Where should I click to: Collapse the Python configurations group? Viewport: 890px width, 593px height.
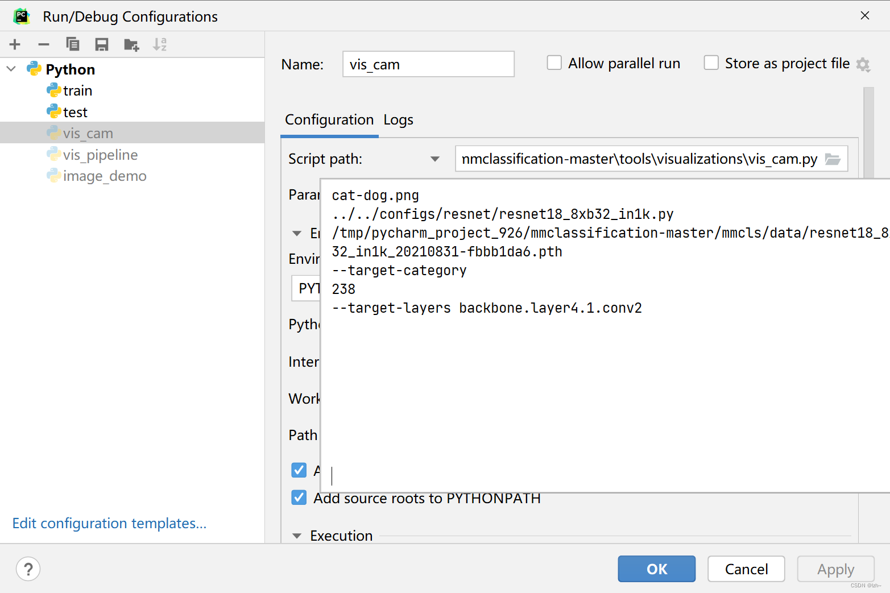[x=11, y=69]
